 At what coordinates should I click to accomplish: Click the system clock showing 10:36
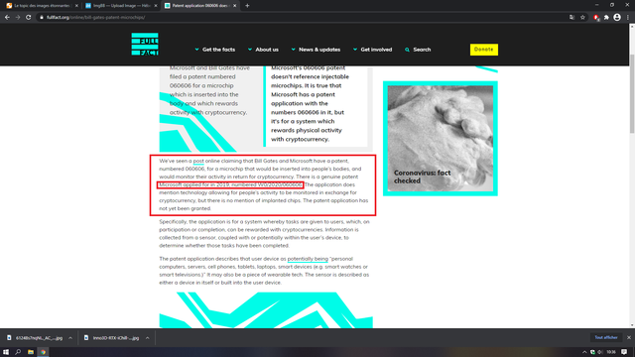click(611, 352)
